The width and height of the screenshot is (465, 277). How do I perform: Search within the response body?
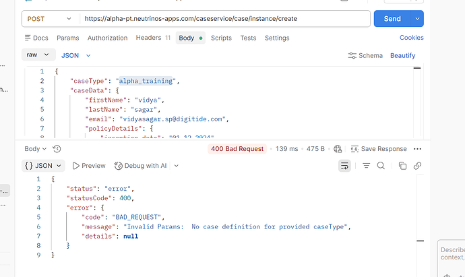381,166
